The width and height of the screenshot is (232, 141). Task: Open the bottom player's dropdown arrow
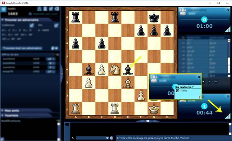coord(228,97)
